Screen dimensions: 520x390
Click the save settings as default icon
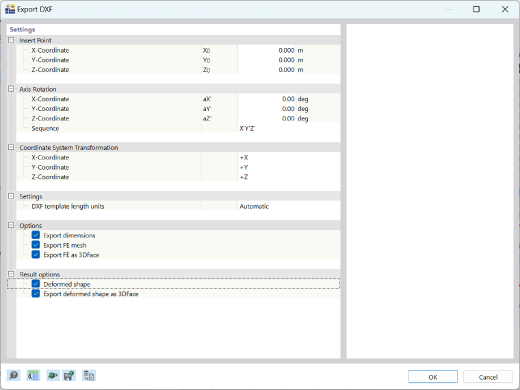69,376
